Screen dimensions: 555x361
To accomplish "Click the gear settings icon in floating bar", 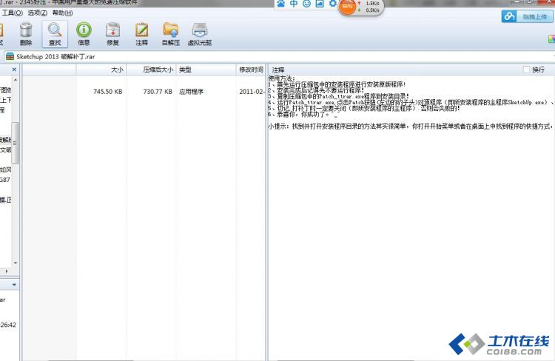I will [x=333, y=4].
